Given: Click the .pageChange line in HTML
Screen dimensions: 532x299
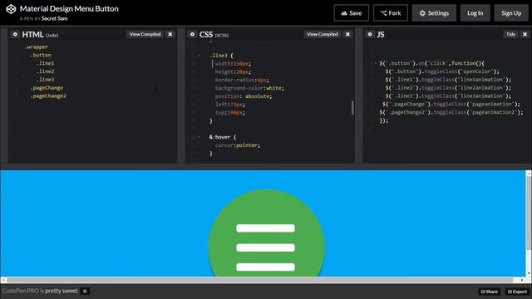Looking at the screenshot, I should [47, 88].
